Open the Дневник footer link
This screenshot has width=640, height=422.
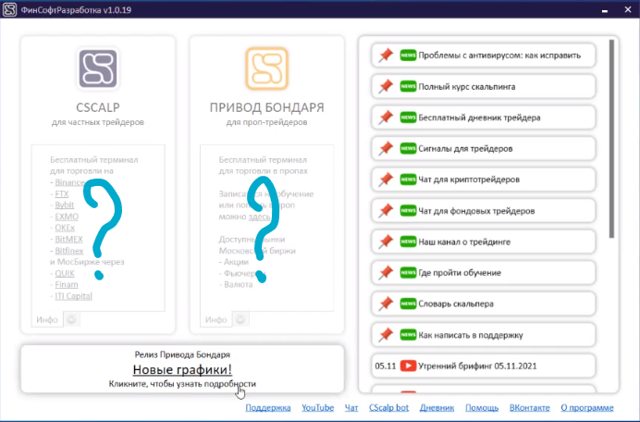coord(437,408)
